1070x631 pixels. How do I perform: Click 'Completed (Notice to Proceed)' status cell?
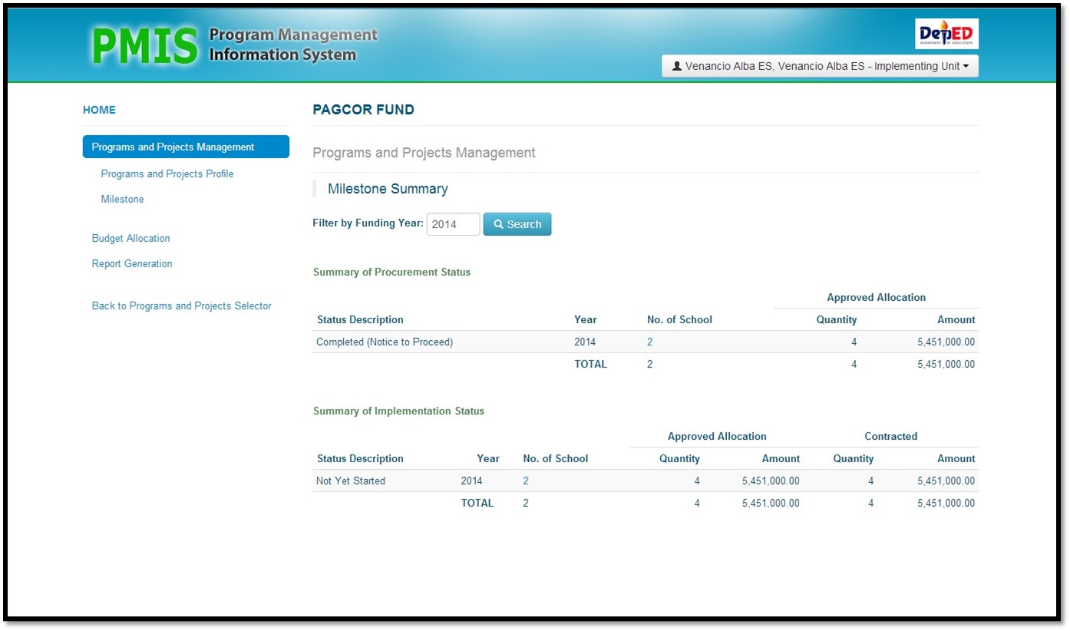(385, 342)
